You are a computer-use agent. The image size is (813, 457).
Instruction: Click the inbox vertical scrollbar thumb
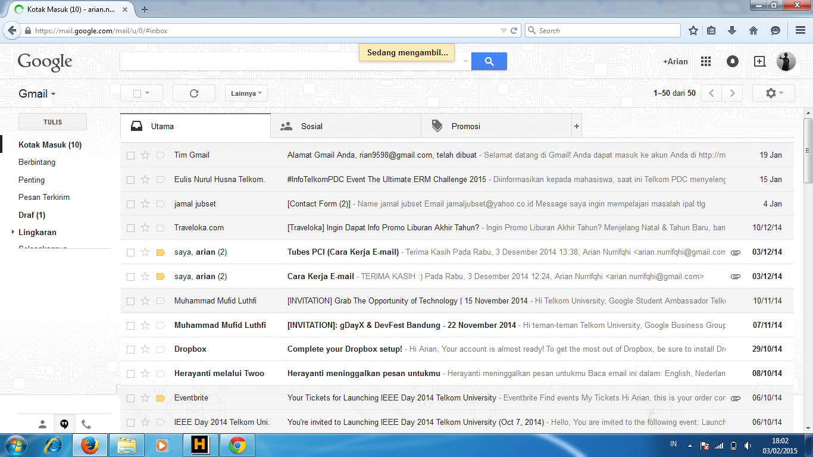tap(808, 150)
